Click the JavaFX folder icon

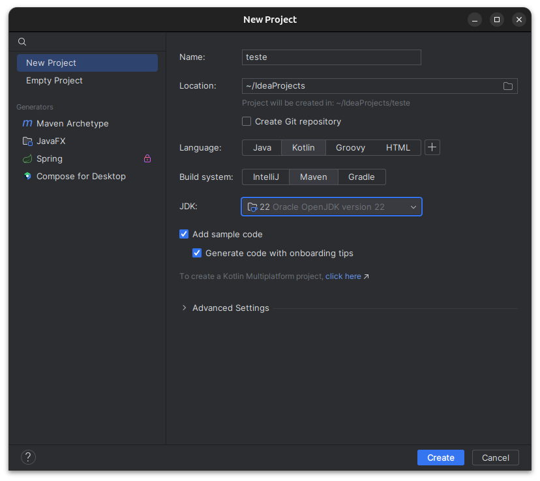coord(27,141)
